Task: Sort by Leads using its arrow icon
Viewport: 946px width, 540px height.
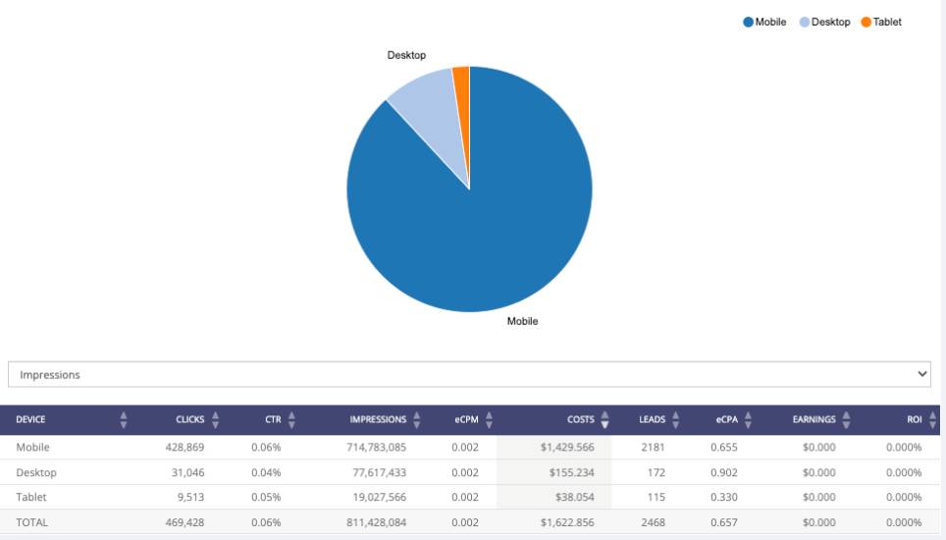Action: coord(675,420)
